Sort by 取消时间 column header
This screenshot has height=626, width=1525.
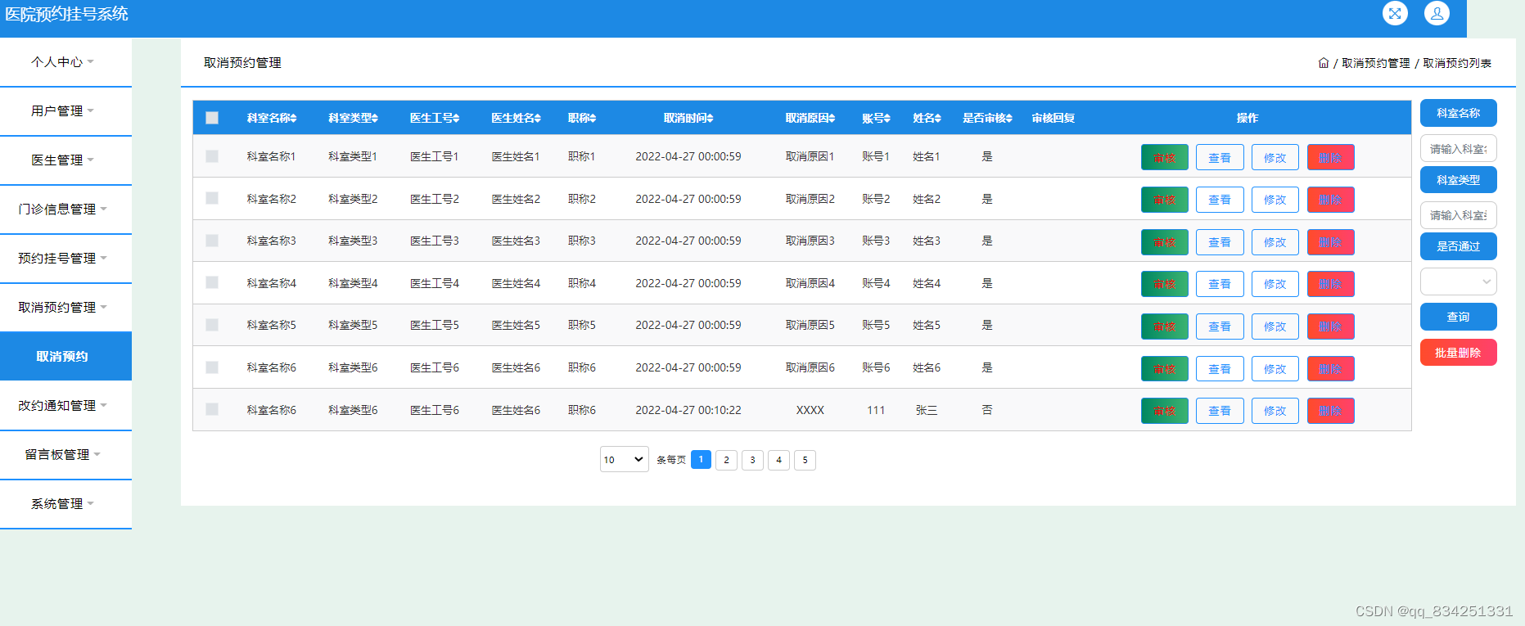[x=688, y=118]
